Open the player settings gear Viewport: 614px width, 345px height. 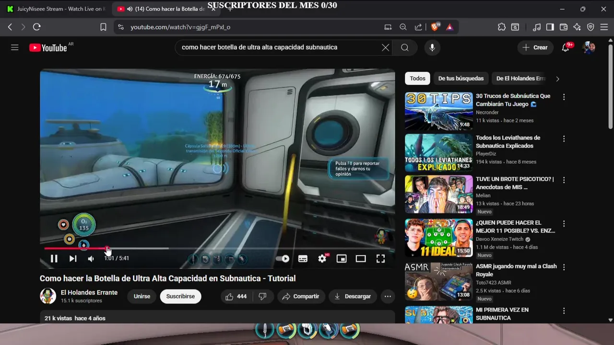click(322, 259)
